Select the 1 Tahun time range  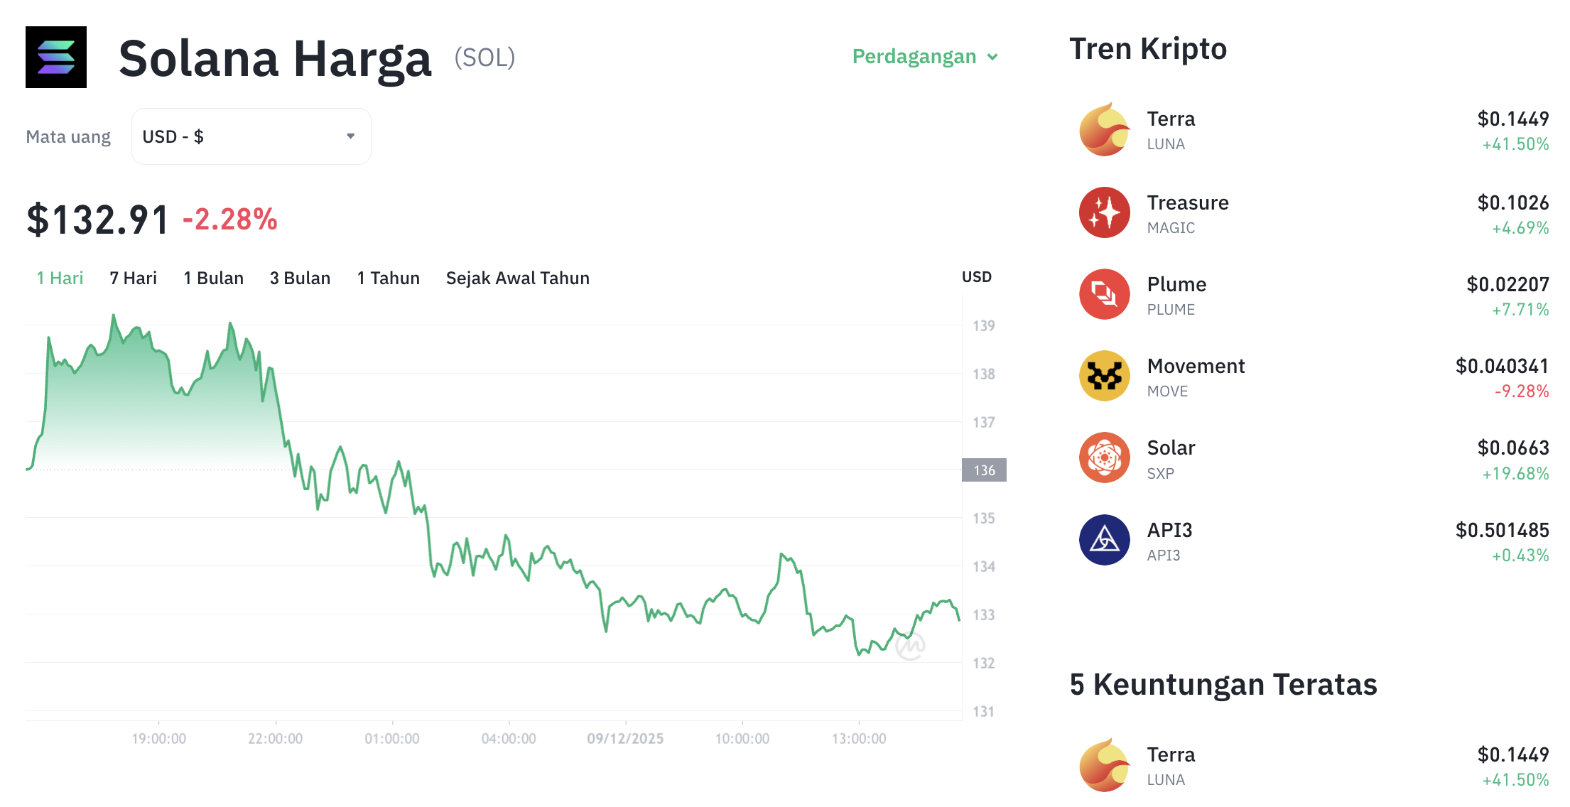(388, 278)
